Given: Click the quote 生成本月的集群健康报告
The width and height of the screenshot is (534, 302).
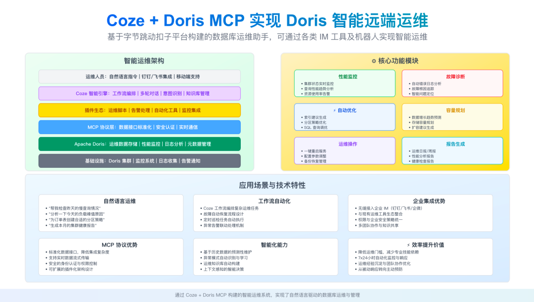Looking at the screenshot, I should [x=73, y=226].
